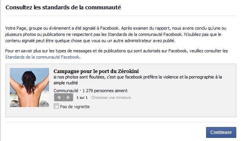Click the Choisissez une miniature text
The image size is (241, 141).
(111, 98)
